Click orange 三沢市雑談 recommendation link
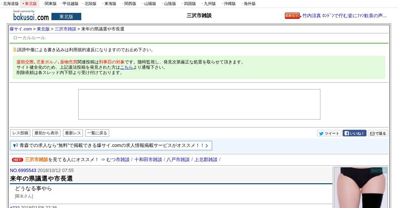This screenshot has height=208, width=398. [36, 159]
